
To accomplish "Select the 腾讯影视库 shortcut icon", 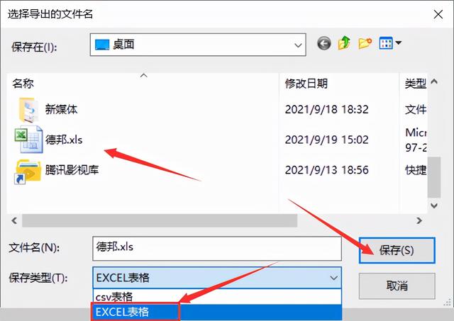I will pos(28,171).
